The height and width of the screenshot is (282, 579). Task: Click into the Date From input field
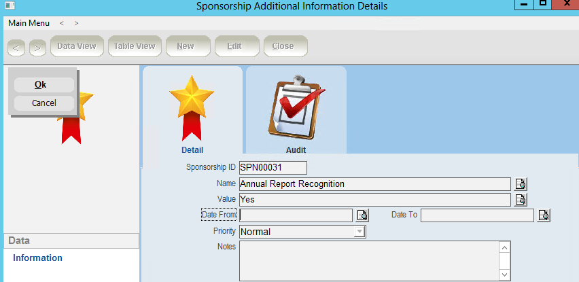296,215
